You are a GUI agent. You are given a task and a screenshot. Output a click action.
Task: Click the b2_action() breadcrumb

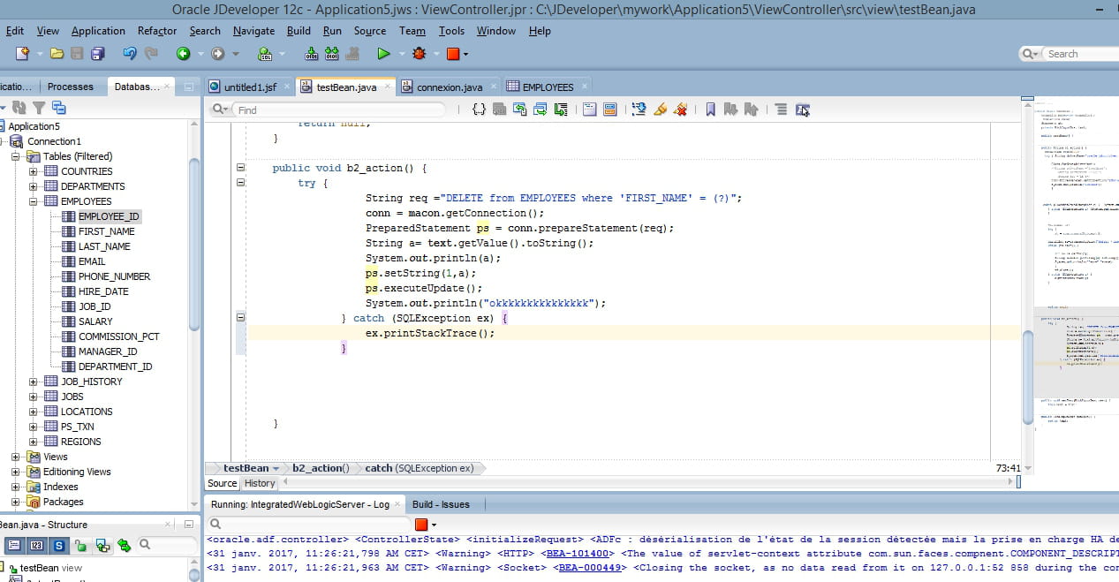coord(321,468)
